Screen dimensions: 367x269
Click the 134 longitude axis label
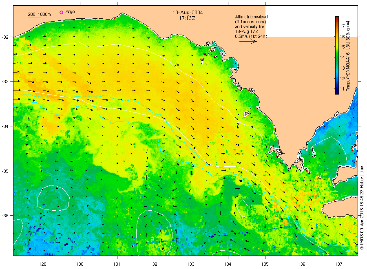click(x=228, y=265)
